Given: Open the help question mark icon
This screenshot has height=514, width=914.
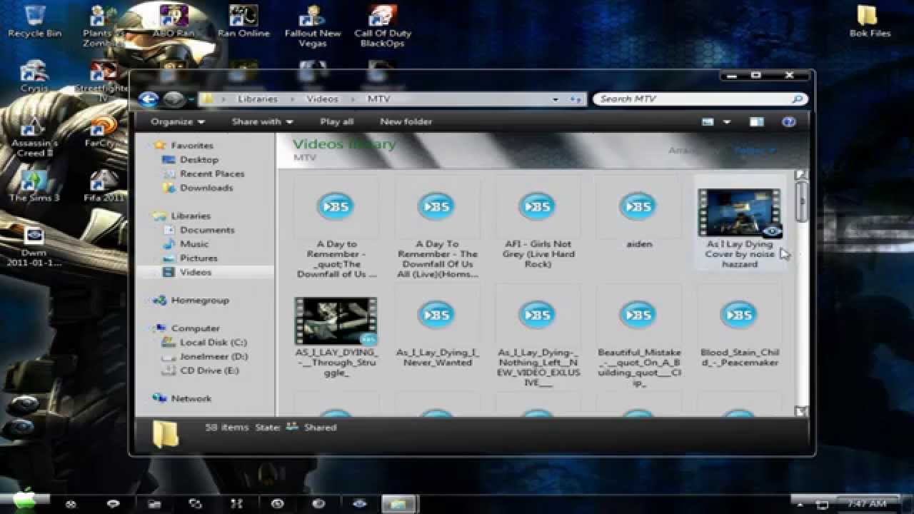Looking at the screenshot, I should (x=789, y=122).
